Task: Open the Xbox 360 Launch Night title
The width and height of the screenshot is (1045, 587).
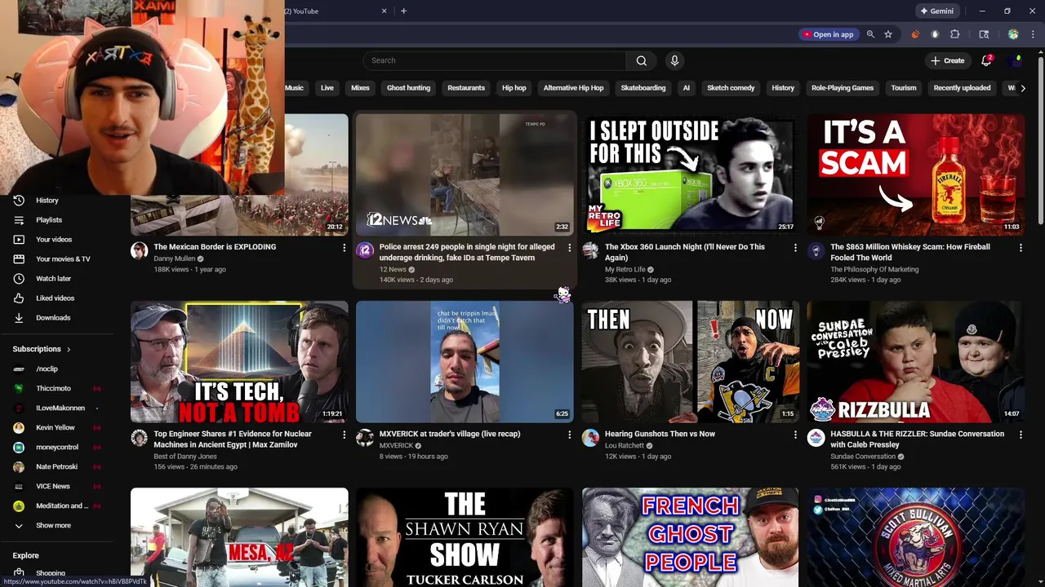Action: pyautogui.click(x=685, y=252)
